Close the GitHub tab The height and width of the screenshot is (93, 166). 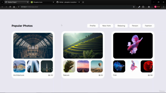point(79,2)
